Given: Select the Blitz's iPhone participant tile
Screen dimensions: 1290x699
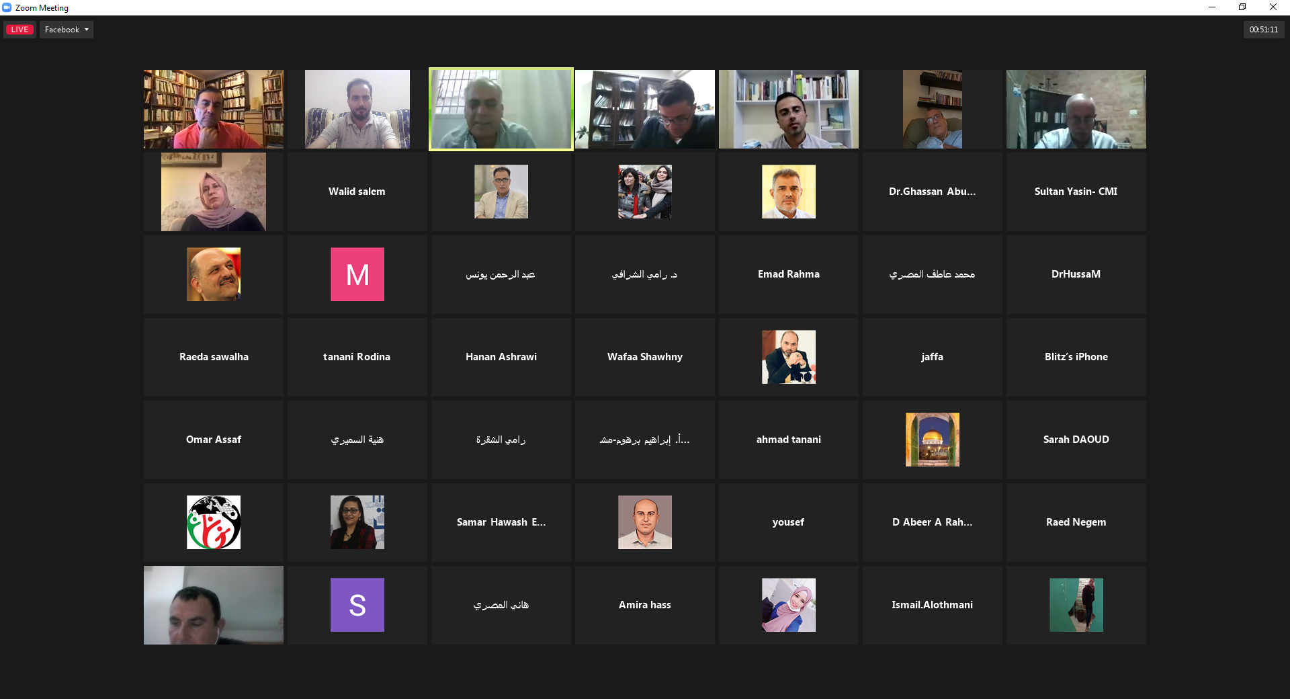Looking at the screenshot, I should [x=1076, y=357].
